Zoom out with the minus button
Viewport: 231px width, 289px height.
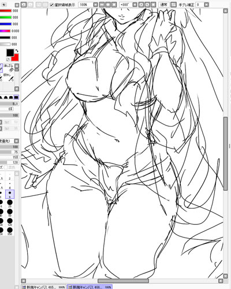coord(102,5)
